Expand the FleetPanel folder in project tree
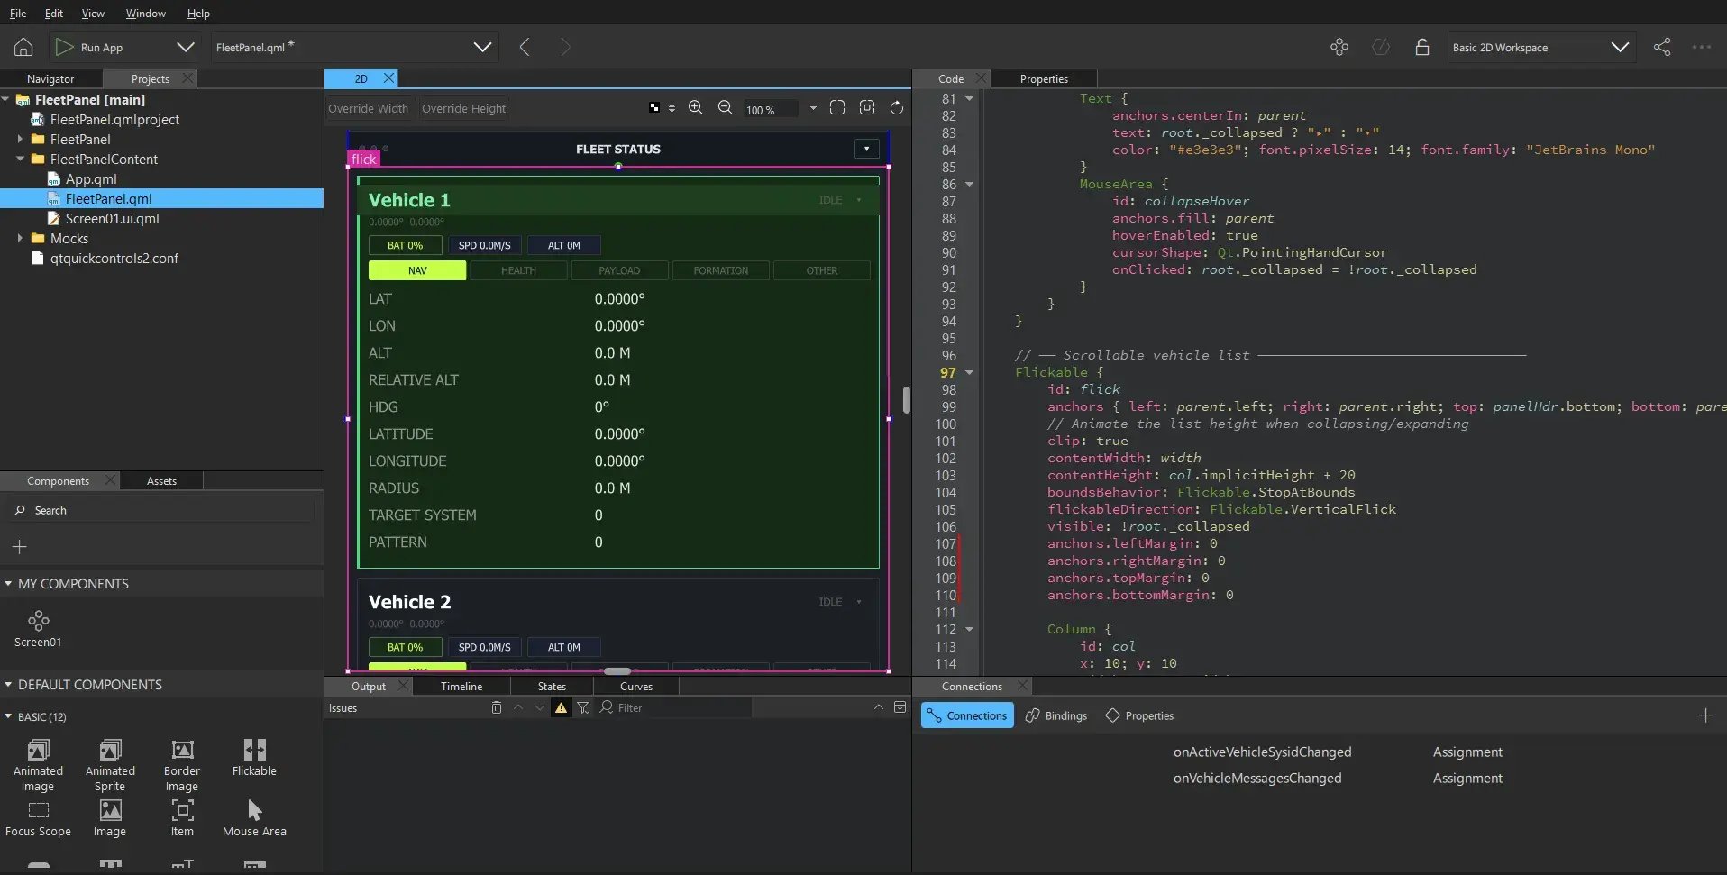 [x=20, y=139]
